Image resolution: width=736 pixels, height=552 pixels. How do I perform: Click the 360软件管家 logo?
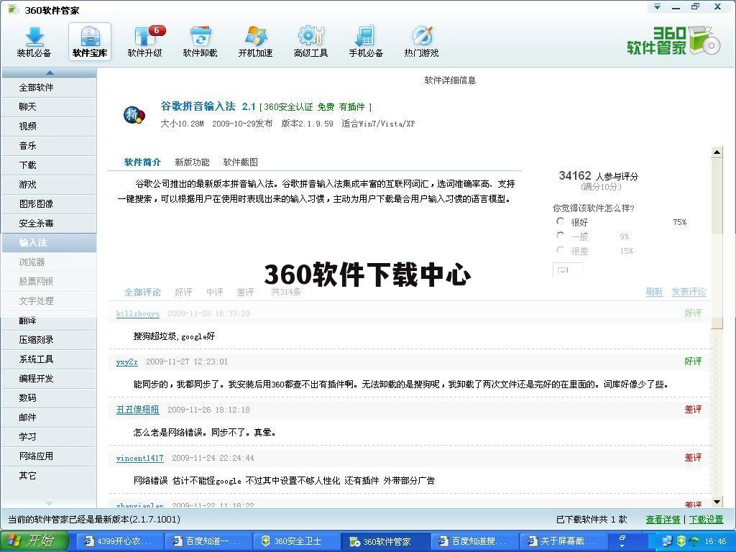coord(673,41)
